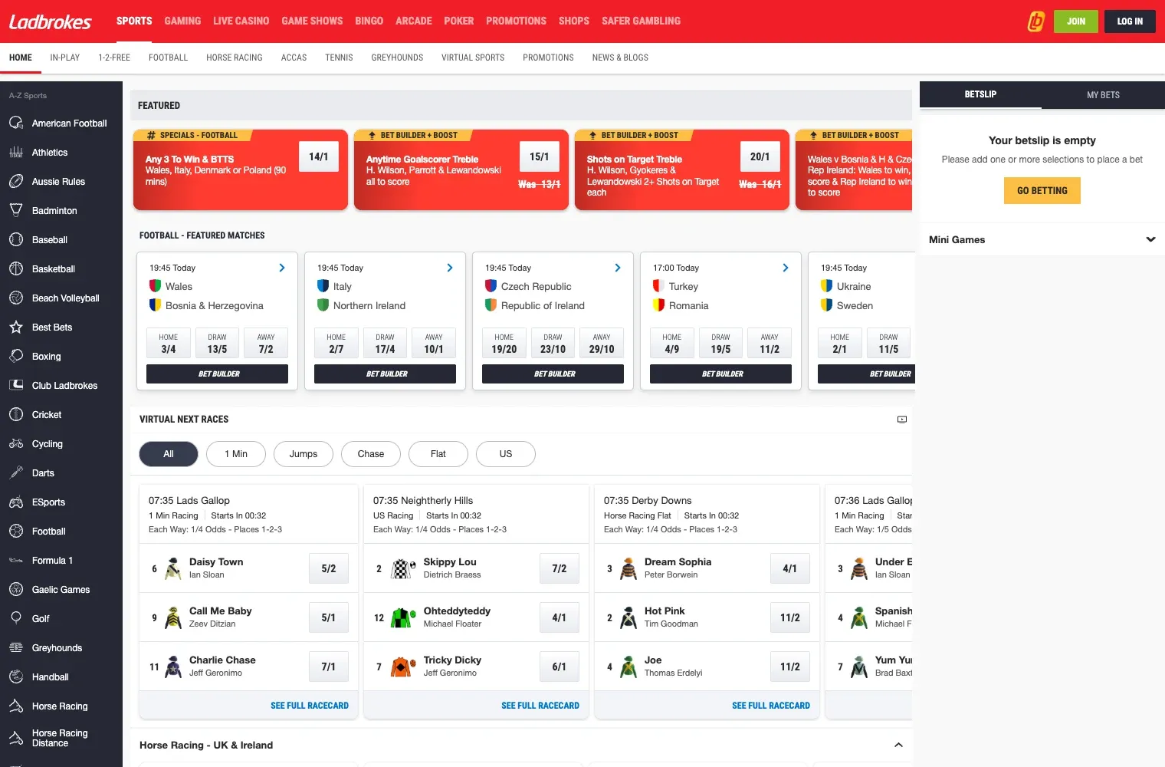Select the US racing filter pill
Screen dimensions: 1165x767
[x=505, y=453]
